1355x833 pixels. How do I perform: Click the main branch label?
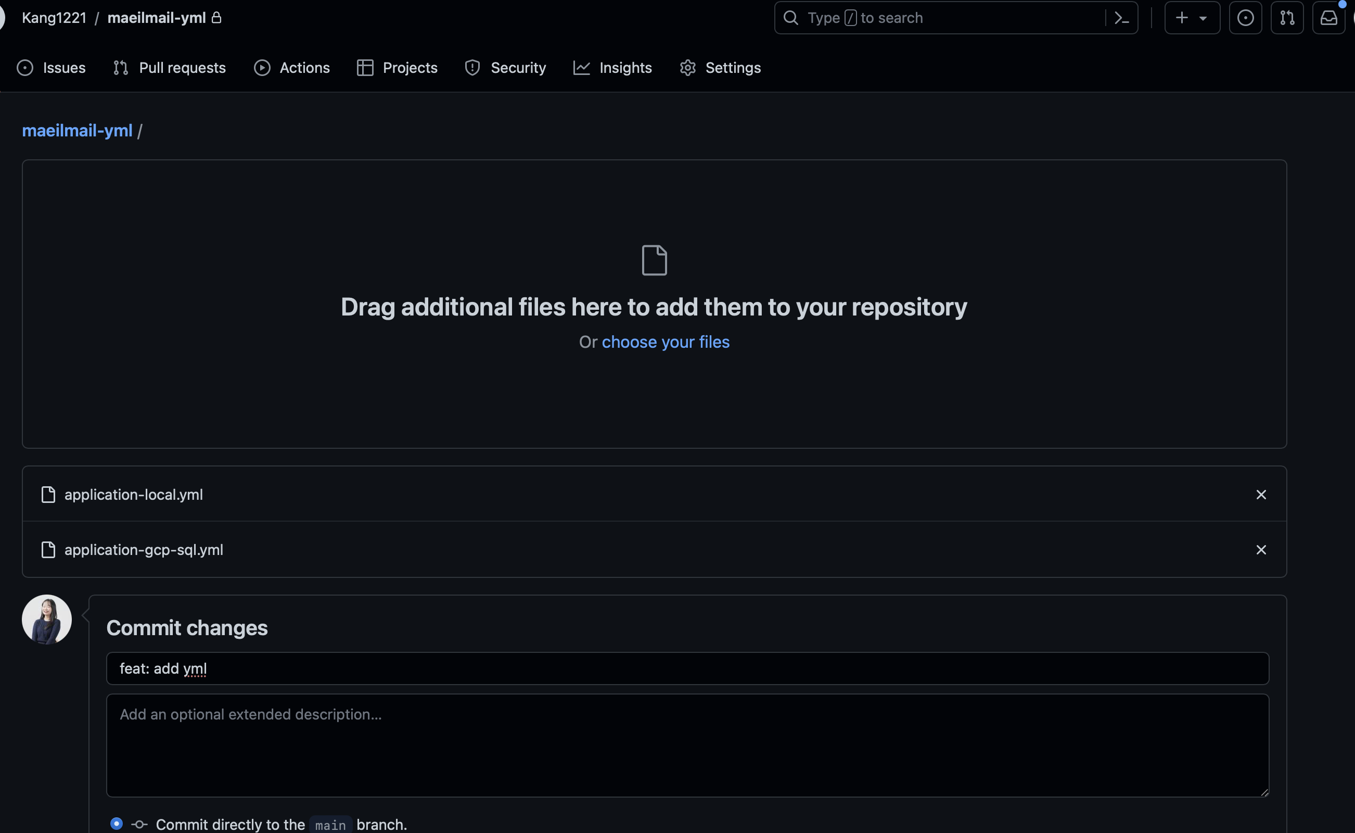(330, 825)
